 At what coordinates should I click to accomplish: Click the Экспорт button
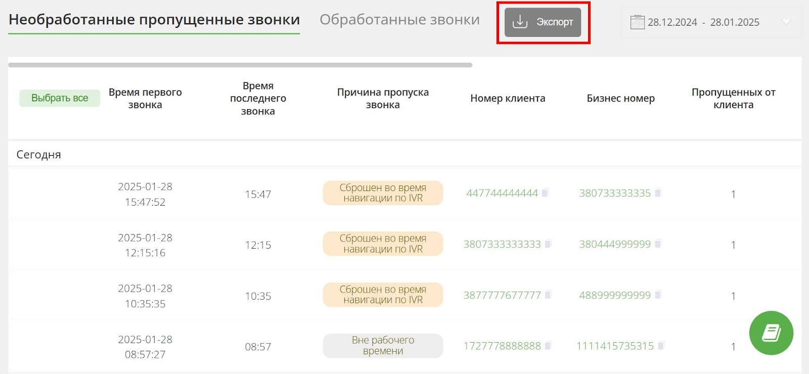tap(543, 22)
